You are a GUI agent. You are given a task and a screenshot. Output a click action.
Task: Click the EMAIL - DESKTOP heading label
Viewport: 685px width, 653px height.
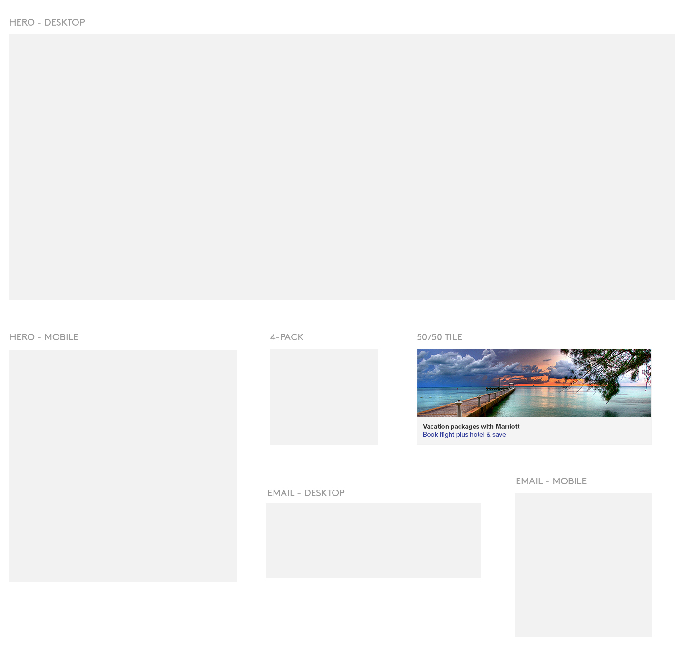[x=306, y=493]
